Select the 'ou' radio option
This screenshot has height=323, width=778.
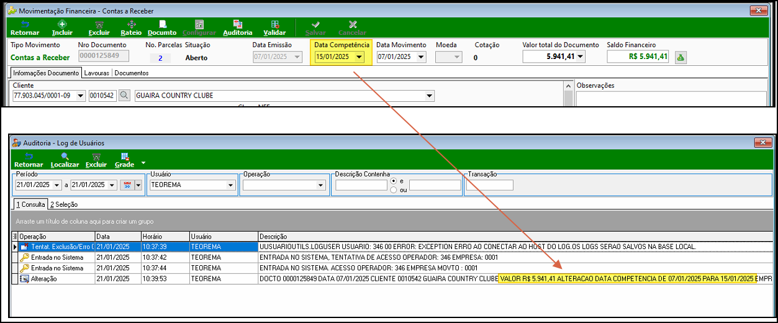tap(394, 190)
